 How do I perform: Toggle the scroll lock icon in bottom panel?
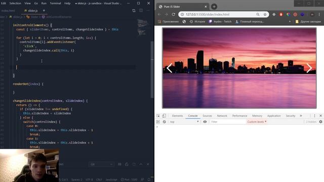coord(127,164)
